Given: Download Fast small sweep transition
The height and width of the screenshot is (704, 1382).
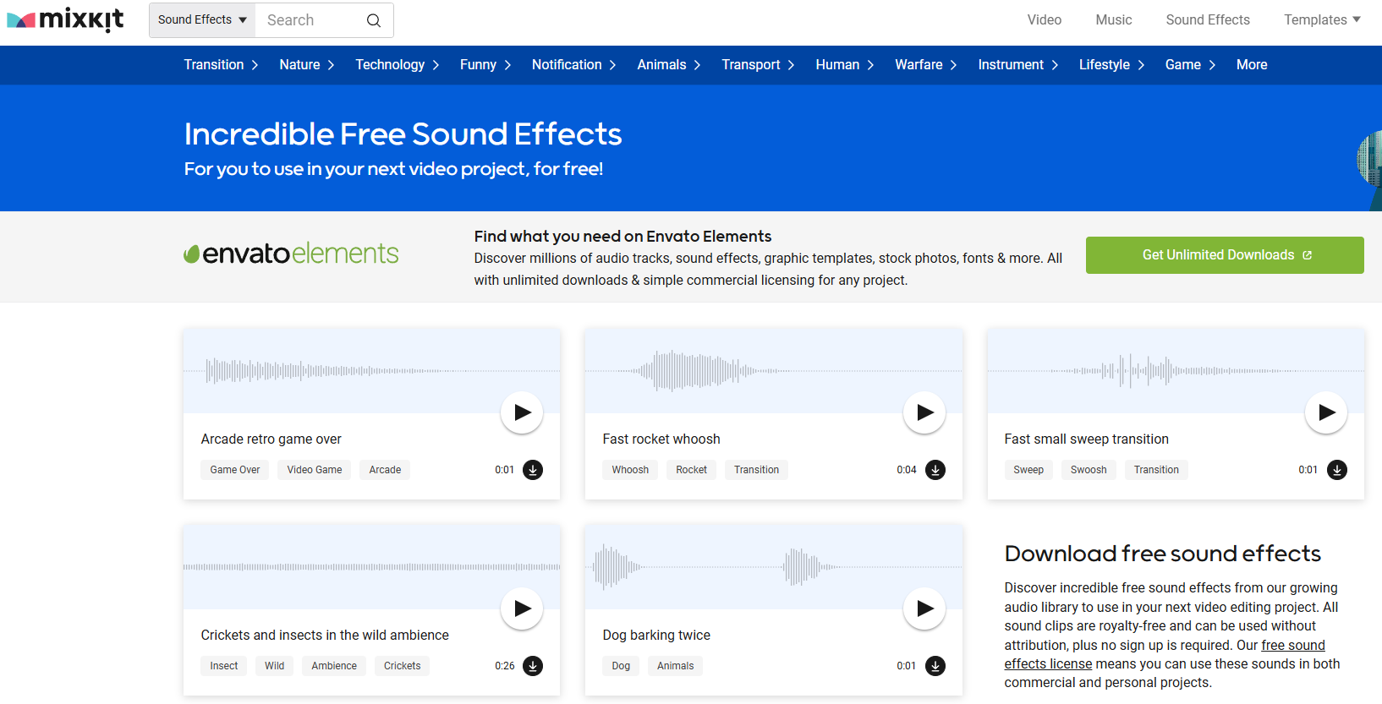Looking at the screenshot, I should tap(1337, 470).
